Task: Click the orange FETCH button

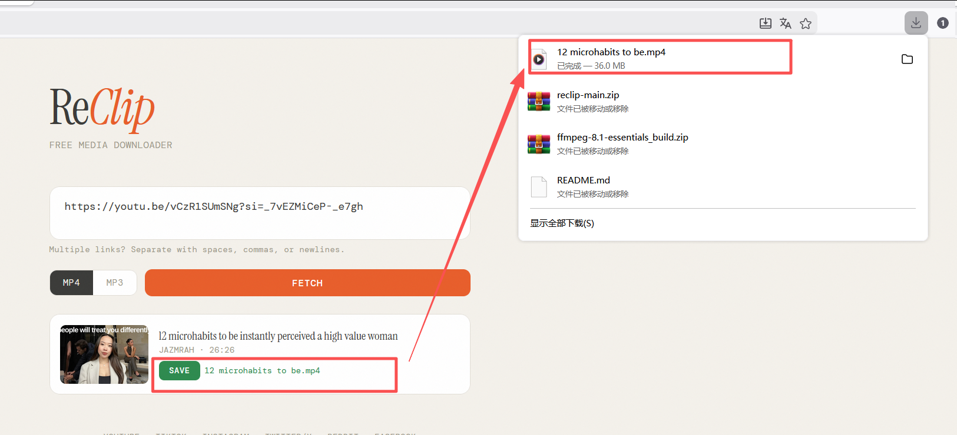Action: point(307,283)
